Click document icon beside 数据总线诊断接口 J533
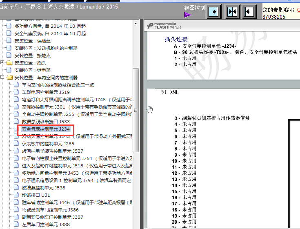 pos(16,121)
